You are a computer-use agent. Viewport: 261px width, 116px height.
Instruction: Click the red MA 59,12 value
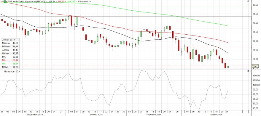15,60
